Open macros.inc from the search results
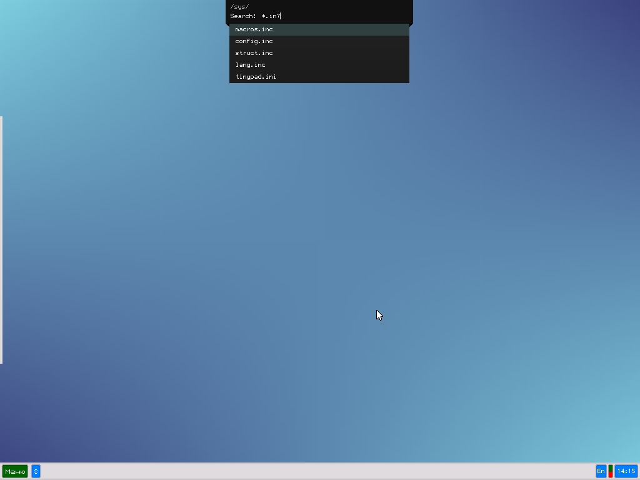The height and width of the screenshot is (480, 640). [x=254, y=29]
